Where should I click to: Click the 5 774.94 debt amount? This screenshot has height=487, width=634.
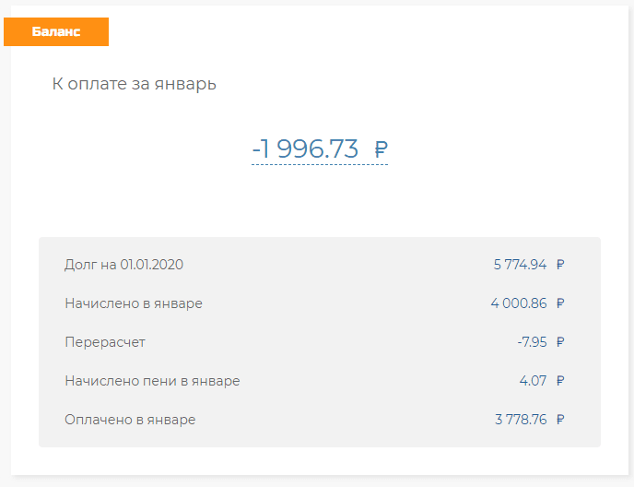point(520,265)
